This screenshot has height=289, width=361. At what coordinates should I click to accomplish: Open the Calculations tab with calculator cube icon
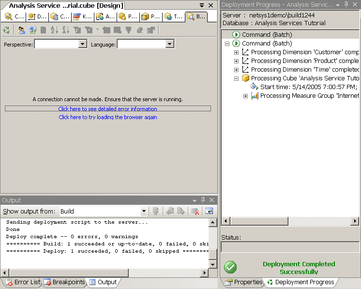point(60,16)
